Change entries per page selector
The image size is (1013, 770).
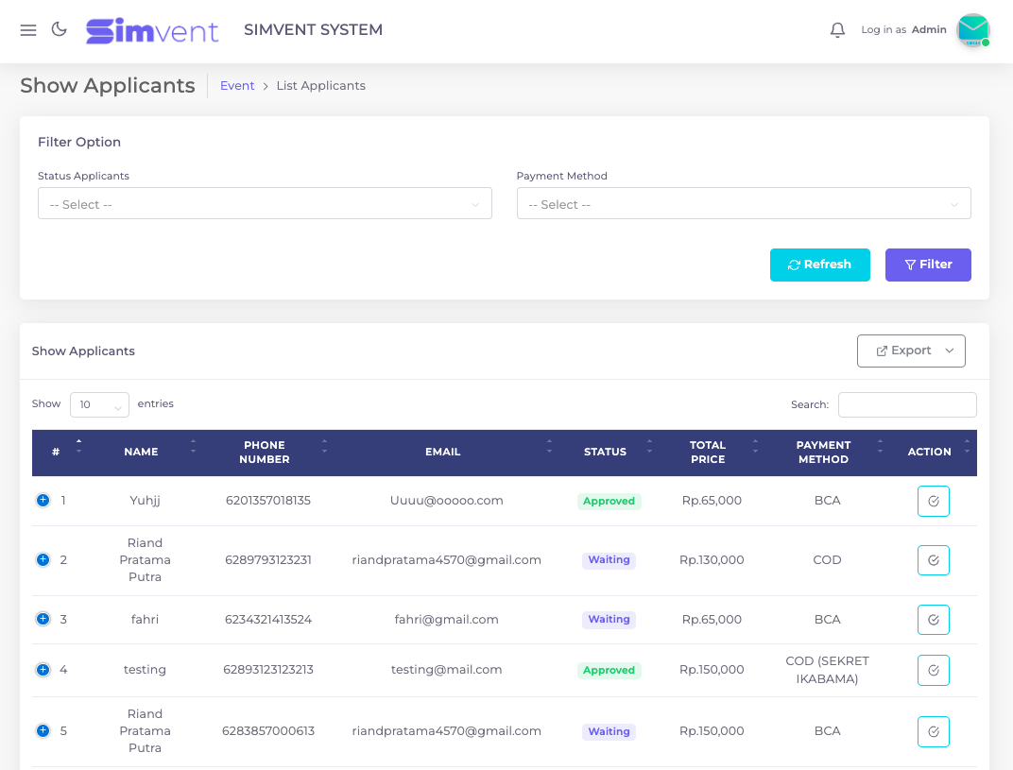(x=99, y=404)
